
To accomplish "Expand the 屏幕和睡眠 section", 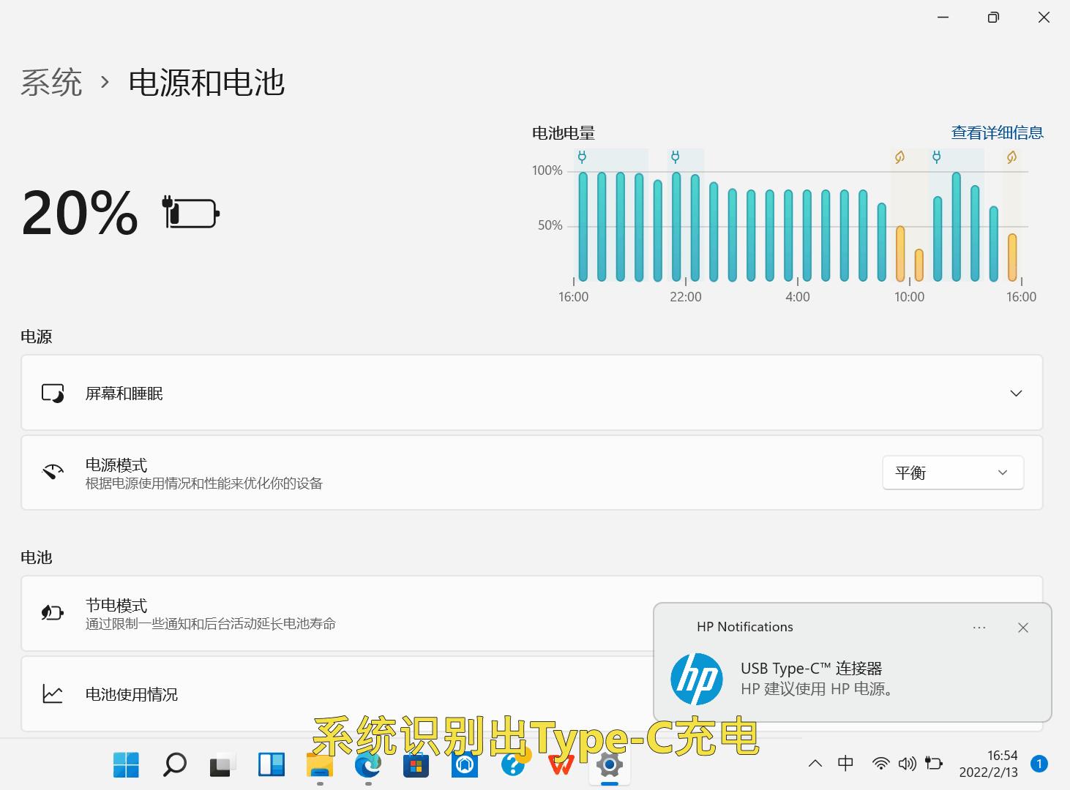I will pos(1016,393).
